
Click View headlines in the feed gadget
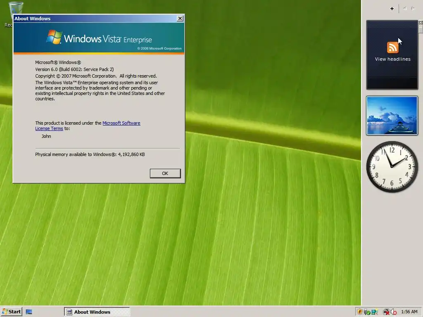point(392,59)
